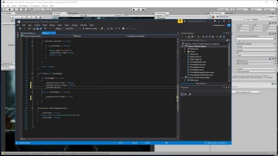This screenshot has width=278, height=156.
Task: Open Unity GameObject menu
Action: coord(23,6)
